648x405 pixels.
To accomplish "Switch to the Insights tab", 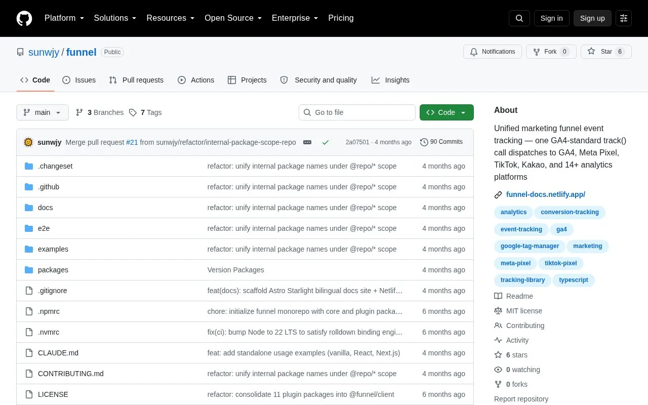I will tap(390, 80).
